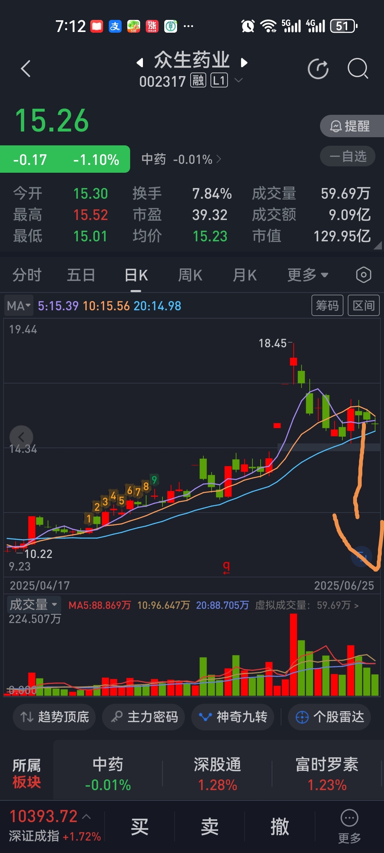Open the 成交量 indicator dropdown
This screenshot has width=384, height=853.
click(34, 605)
